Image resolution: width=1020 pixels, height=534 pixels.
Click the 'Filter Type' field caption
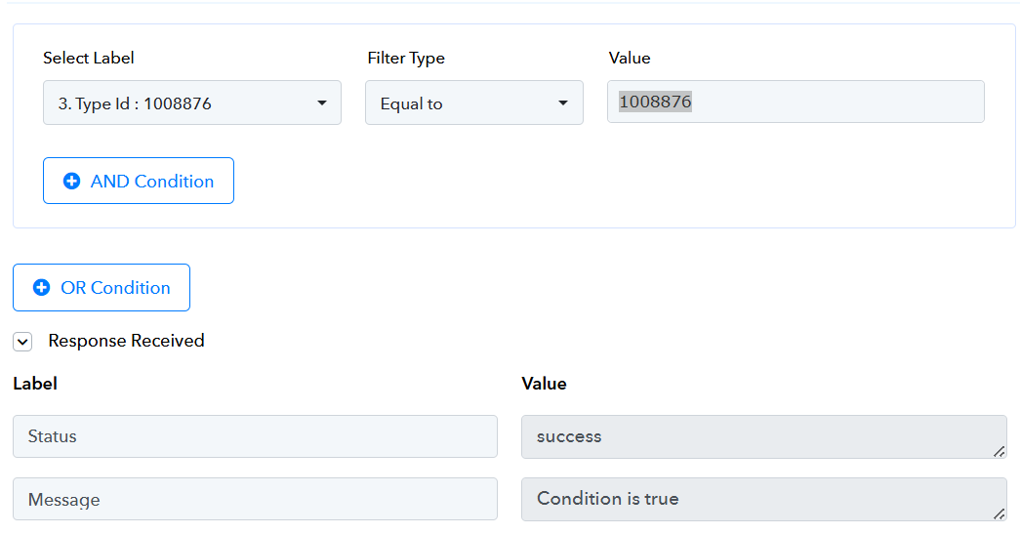(x=406, y=59)
